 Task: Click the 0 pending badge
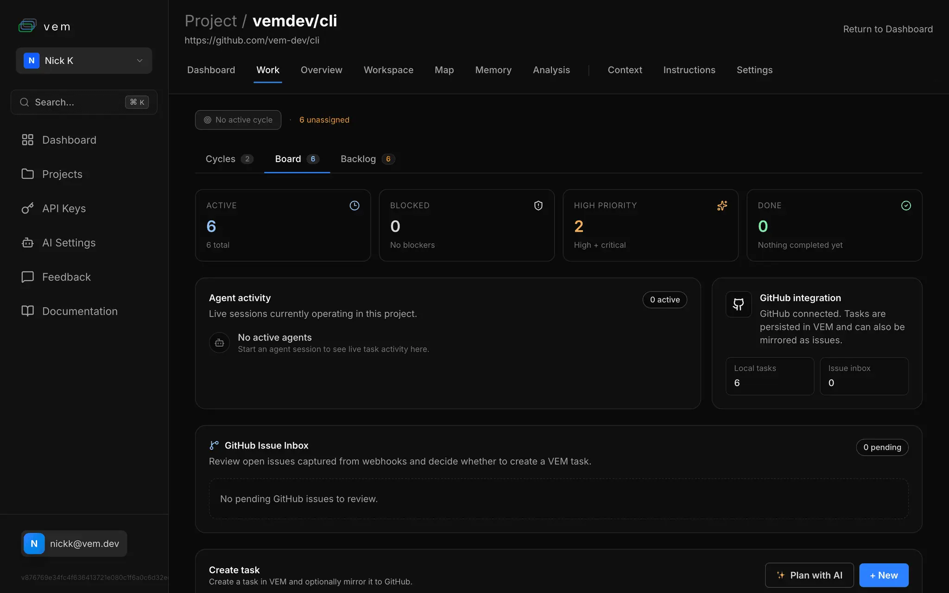pyautogui.click(x=882, y=448)
